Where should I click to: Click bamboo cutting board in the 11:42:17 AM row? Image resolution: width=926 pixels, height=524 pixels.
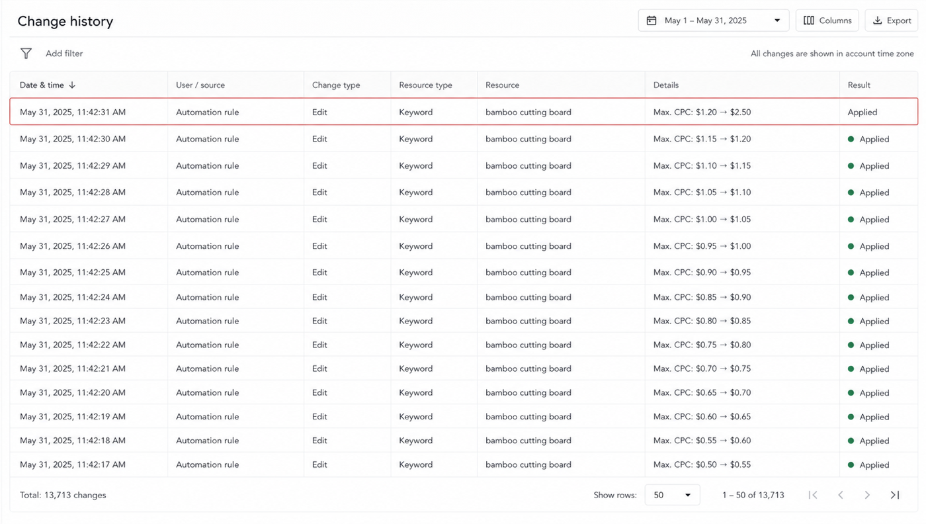point(528,464)
